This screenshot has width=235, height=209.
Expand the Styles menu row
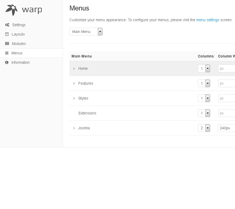click(74, 98)
